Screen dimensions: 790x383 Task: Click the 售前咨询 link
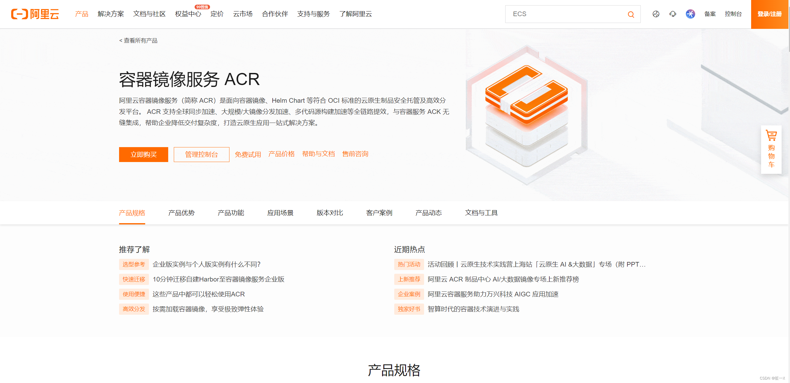(x=355, y=154)
